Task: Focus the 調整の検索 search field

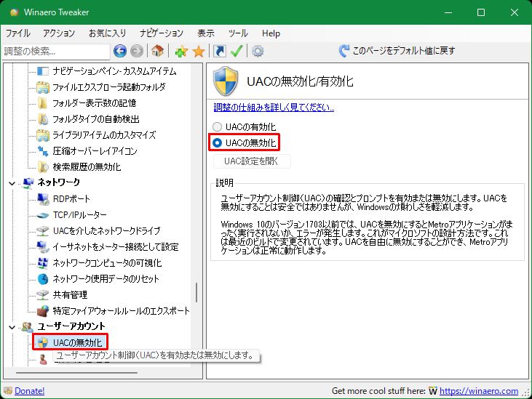Action: click(56, 51)
